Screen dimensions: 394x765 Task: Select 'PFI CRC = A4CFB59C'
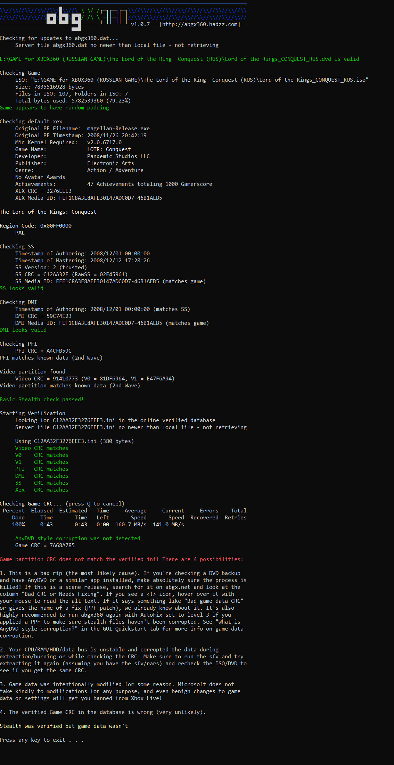43,351
